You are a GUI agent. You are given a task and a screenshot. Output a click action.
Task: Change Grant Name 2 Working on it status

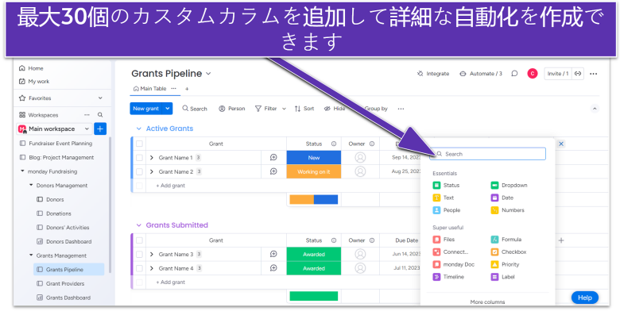pos(314,171)
